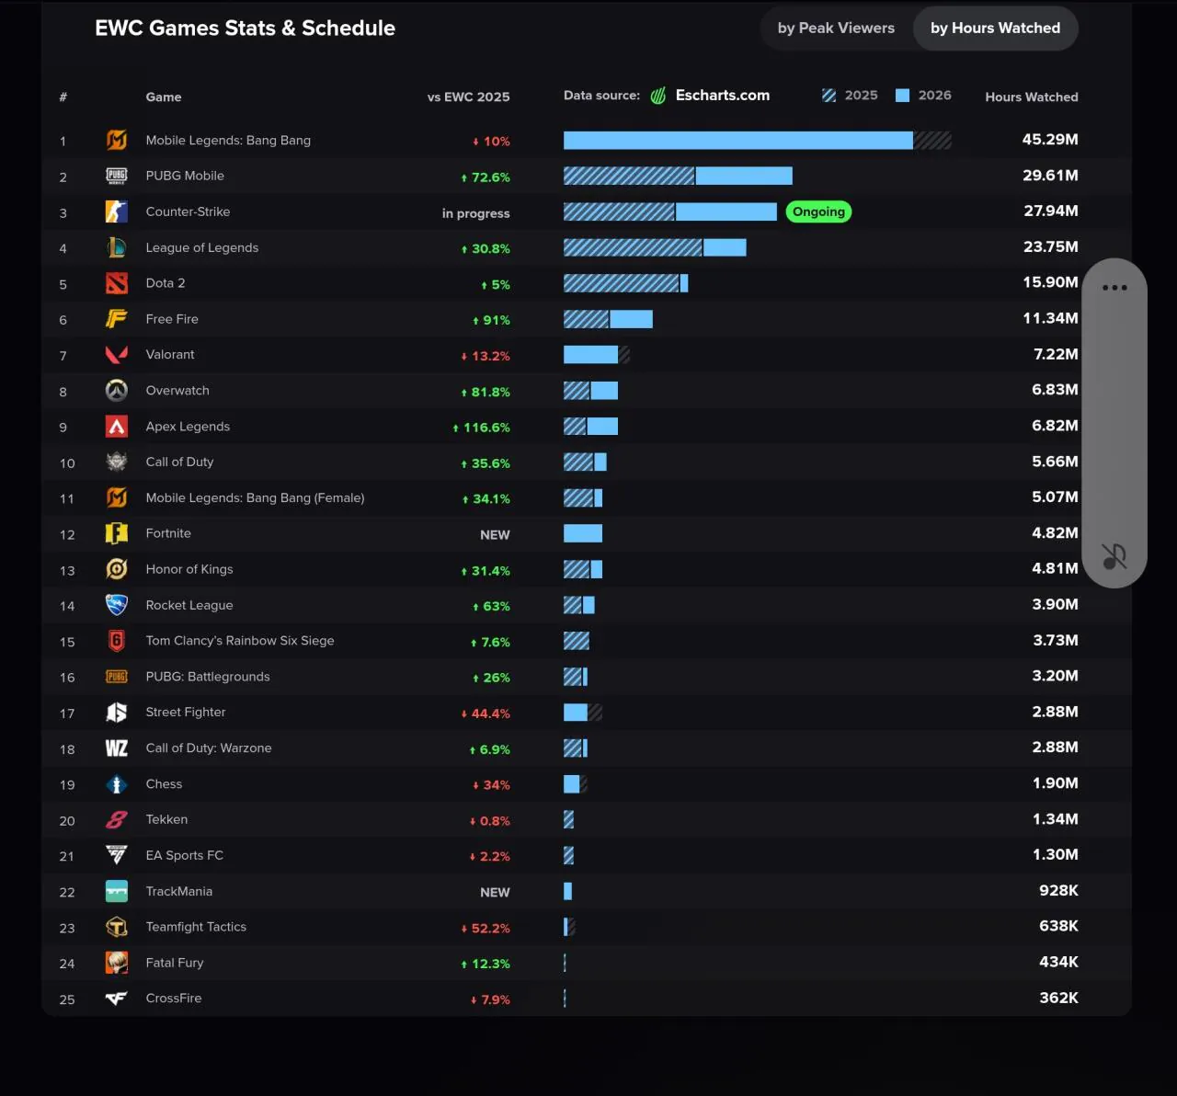Click the Street Fighter game icon
The height and width of the screenshot is (1096, 1177).
(x=117, y=713)
